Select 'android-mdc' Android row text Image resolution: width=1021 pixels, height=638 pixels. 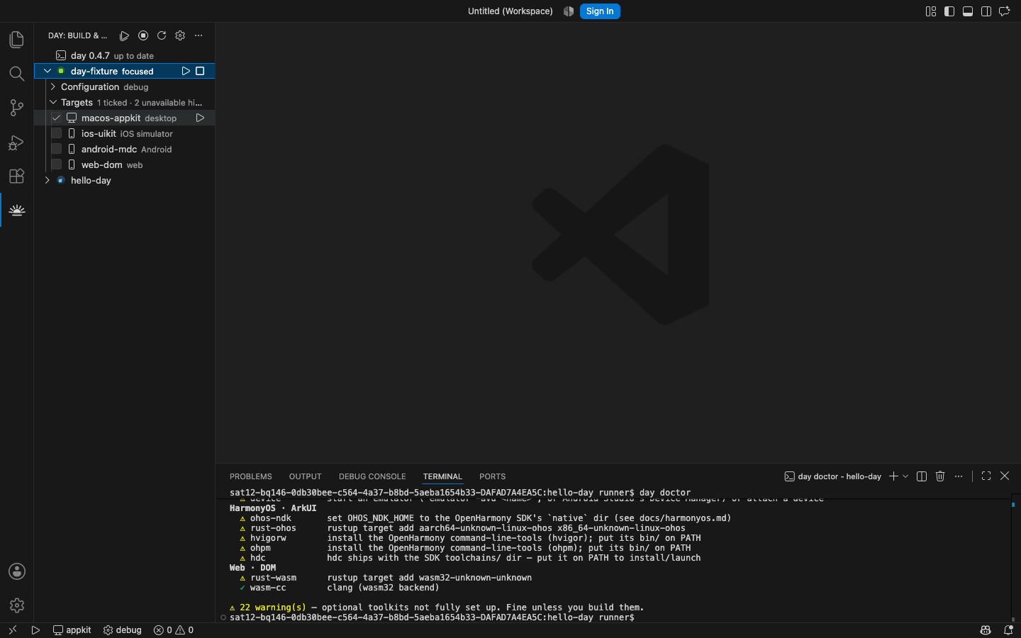pos(126,149)
